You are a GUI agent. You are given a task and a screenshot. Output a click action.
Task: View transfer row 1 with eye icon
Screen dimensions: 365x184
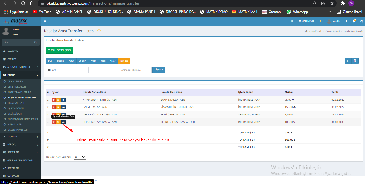(63, 100)
